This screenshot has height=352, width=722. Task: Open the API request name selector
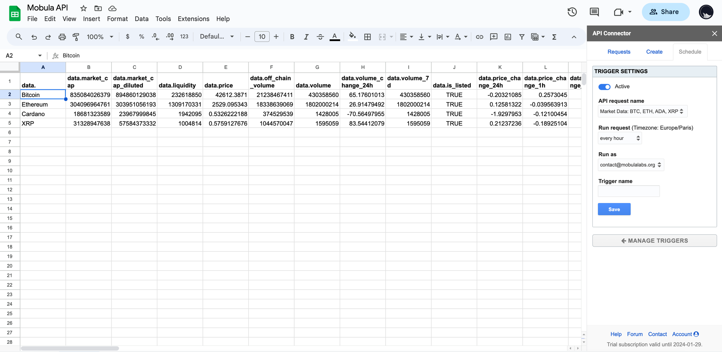pyautogui.click(x=642, y=111)
